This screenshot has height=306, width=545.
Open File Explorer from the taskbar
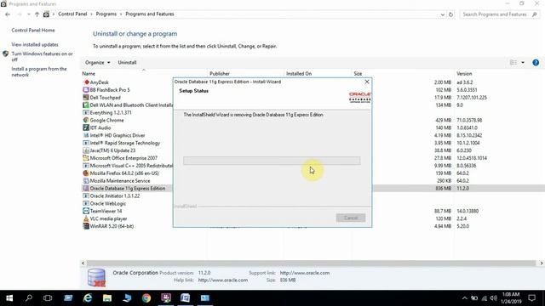click(x=107, y=298)
